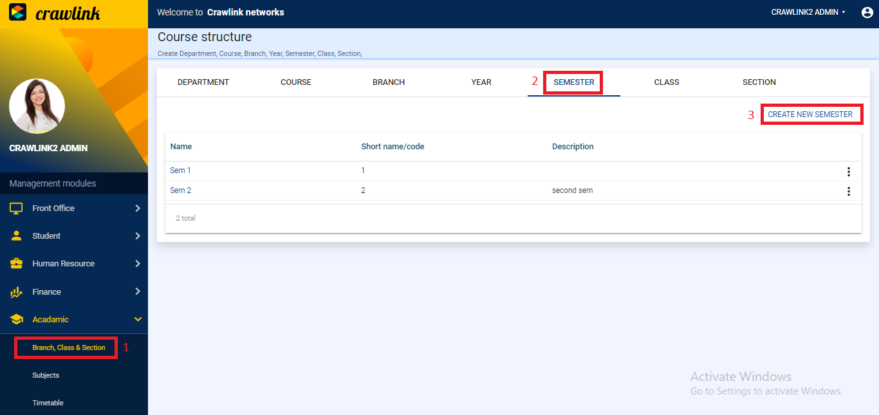Click the Student person icon
This screenshot has height=415, width=879.
pos(17,236)
